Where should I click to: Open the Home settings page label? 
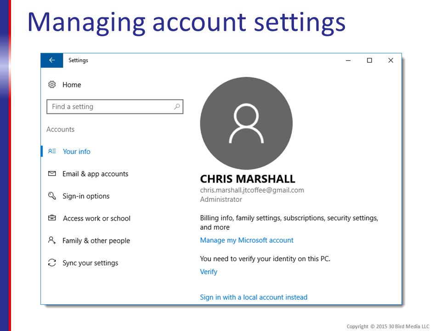72,85
